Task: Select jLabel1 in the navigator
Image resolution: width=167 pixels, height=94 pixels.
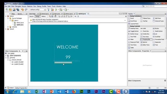Action: 19,62
